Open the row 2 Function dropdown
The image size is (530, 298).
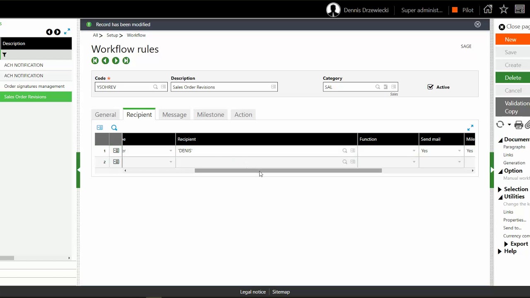tap(414, 162)
